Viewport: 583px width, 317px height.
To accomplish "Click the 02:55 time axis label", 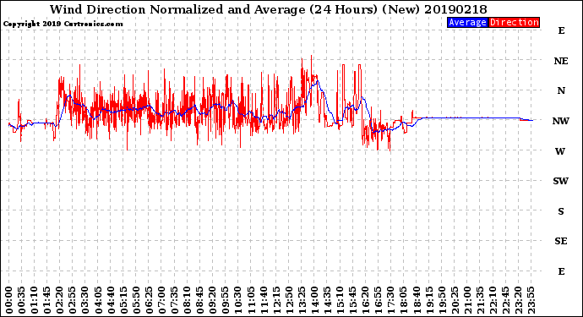I will 73,300.
